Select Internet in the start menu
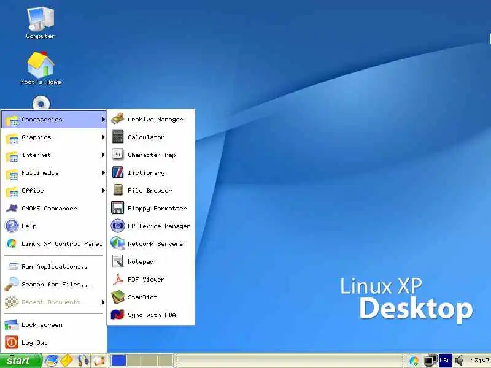 [x=54, y=155]
